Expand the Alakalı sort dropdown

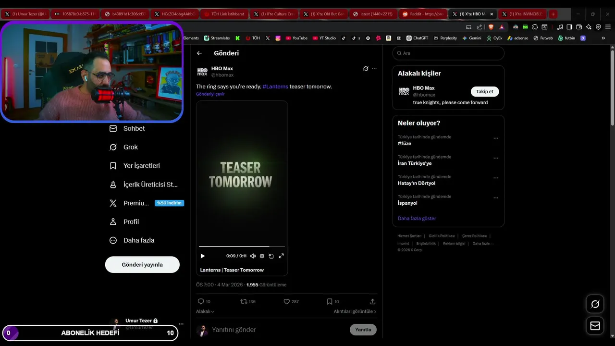pyautogui.click(x=205, y=311)
